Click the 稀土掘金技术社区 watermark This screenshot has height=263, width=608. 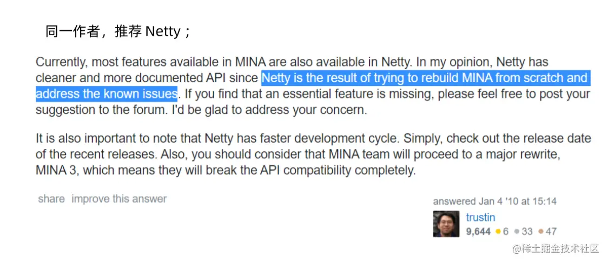[x=556, y=248]
